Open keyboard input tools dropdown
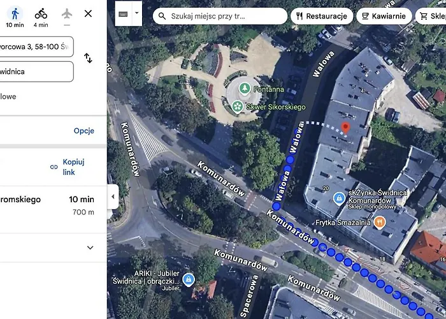Viewport: 446px width, 319px height. click(137, 13)
